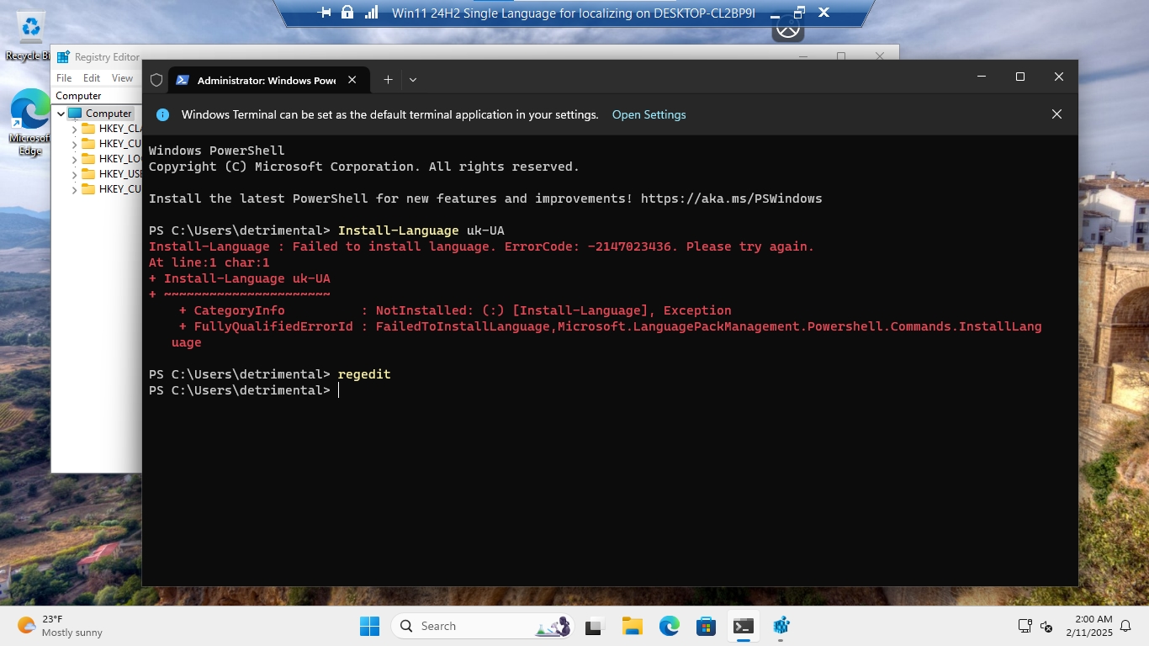
Task: Open the File menu in Registry Editor
Action: pyautogui.click(x=64, y=78)
